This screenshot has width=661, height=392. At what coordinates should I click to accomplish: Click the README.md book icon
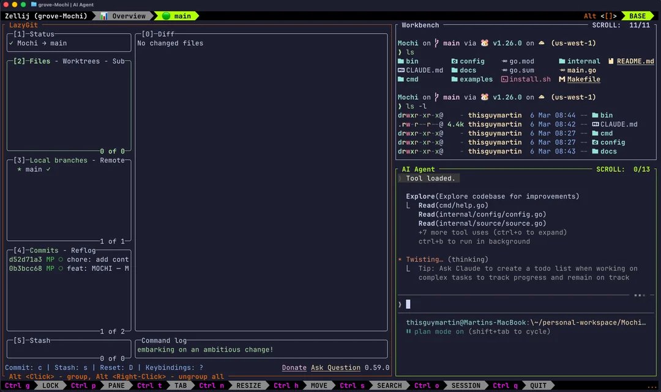[611, 62]
